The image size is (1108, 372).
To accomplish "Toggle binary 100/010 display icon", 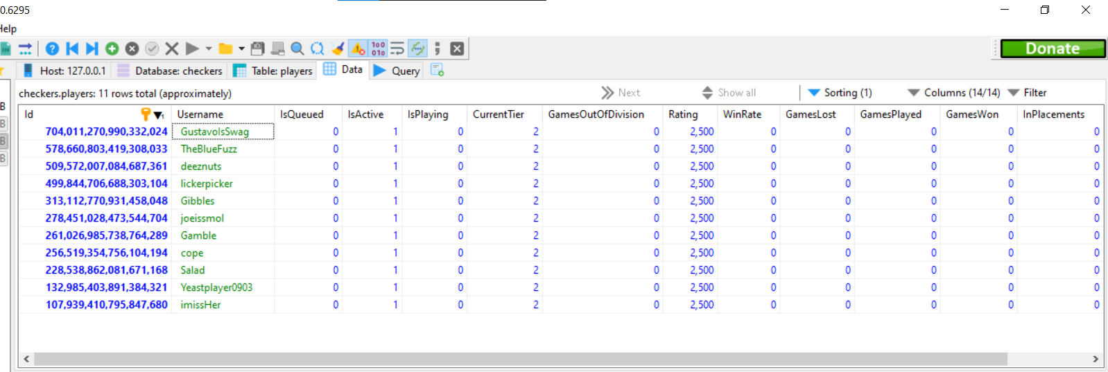I will pyautogui.click(x=378, y=48).
